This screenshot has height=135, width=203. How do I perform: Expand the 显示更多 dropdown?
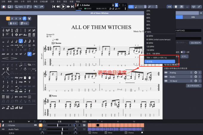194,43
